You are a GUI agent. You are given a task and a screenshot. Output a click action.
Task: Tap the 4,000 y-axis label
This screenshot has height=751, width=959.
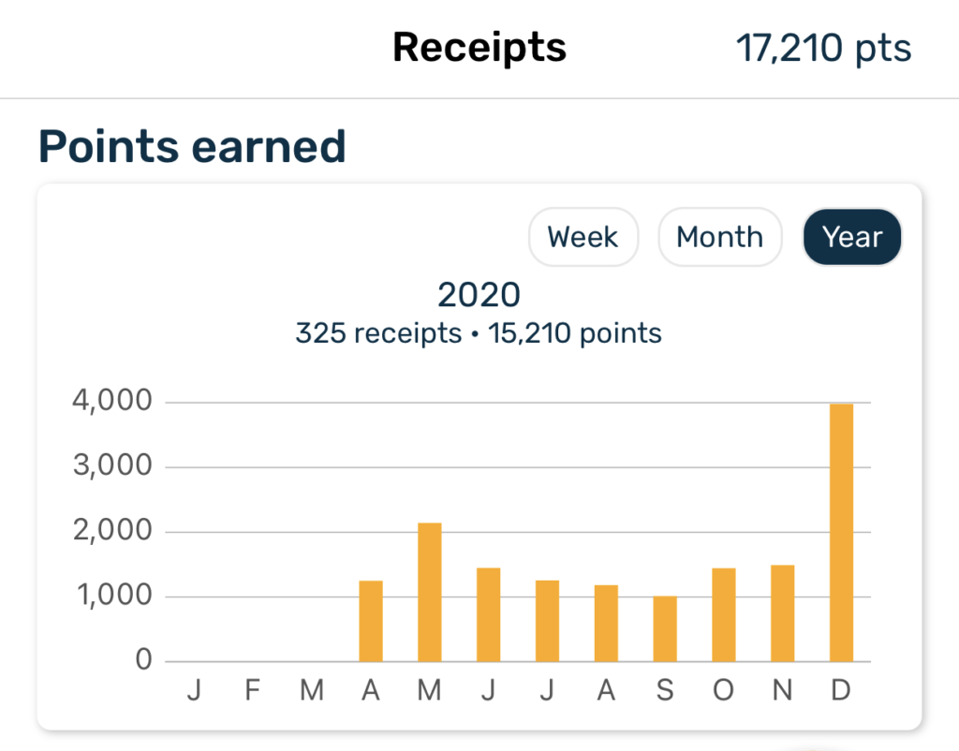click(x=112, y=401)
